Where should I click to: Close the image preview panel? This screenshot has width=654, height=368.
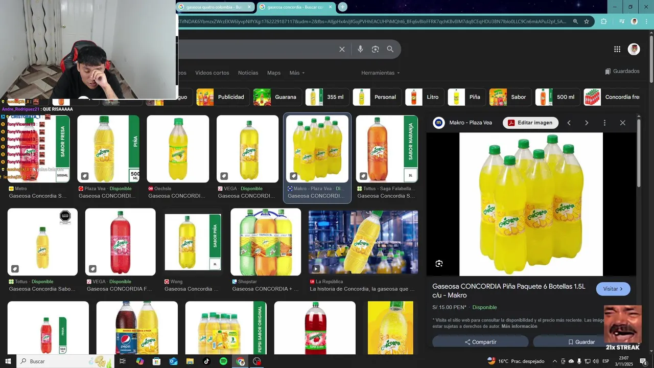coord(622,123)
